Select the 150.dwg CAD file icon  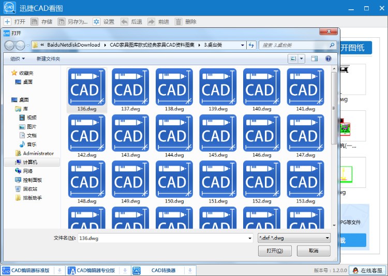click(x=174, y=179)
